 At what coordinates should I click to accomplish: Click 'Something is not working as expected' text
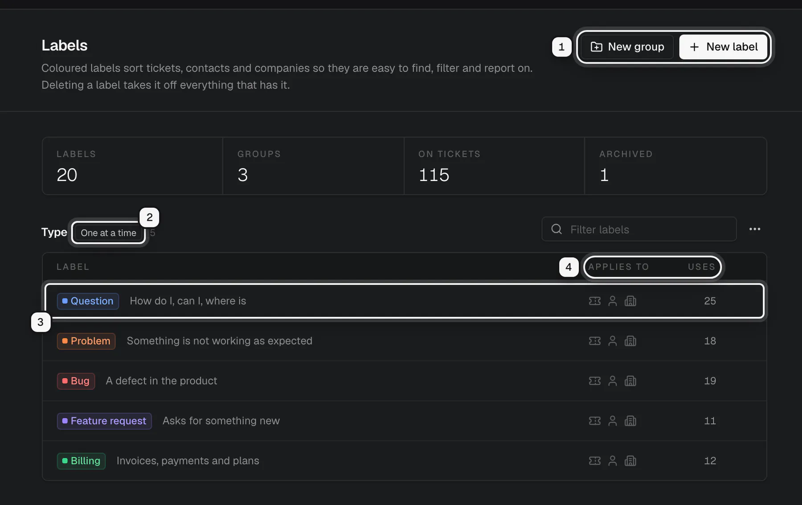click(220, 341)
